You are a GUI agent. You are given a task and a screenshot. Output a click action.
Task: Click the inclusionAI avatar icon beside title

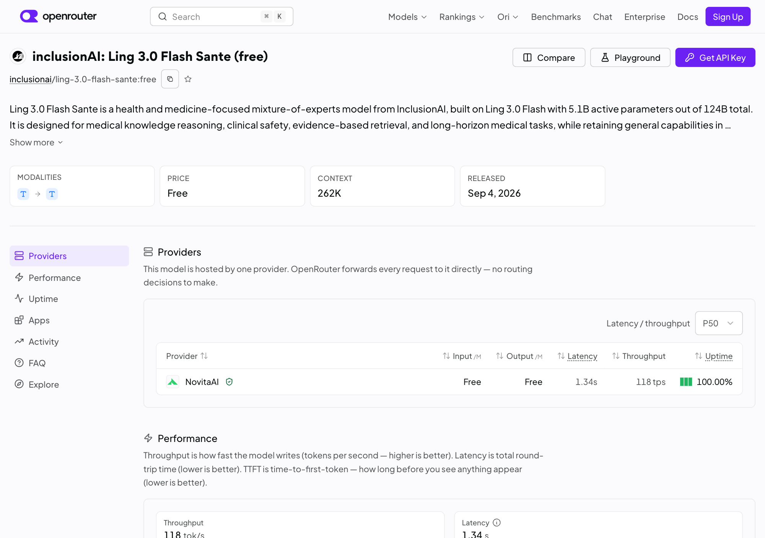click(x=18, y=57)
